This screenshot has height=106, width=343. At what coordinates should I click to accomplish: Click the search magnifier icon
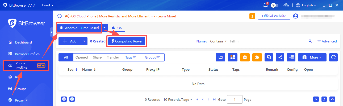click(310, 41)
